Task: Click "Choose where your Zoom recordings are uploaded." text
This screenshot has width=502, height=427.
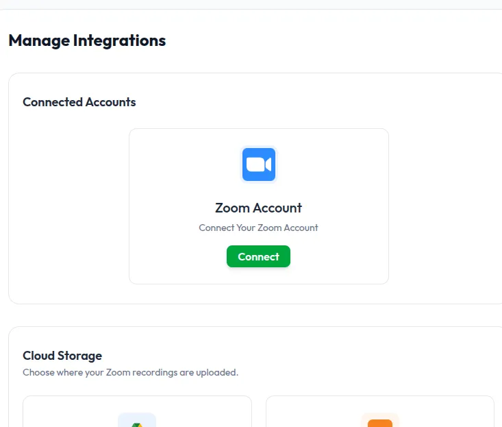Action: (131, 373)
